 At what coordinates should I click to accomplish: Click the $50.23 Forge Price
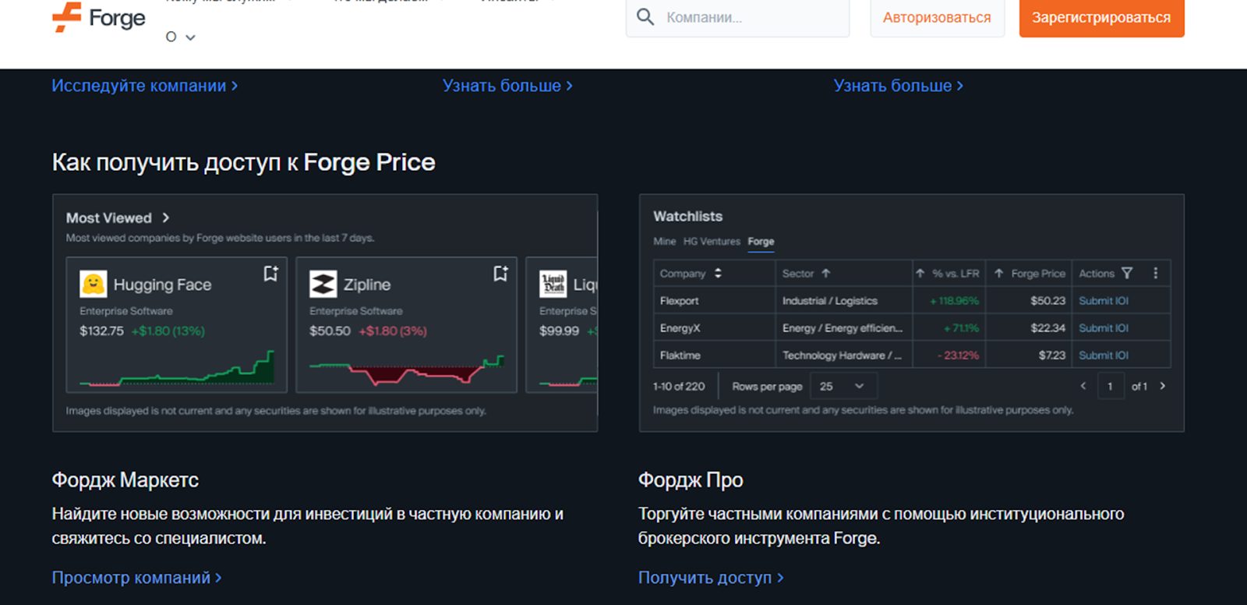pyautogui.click(x=1047, y=301)
